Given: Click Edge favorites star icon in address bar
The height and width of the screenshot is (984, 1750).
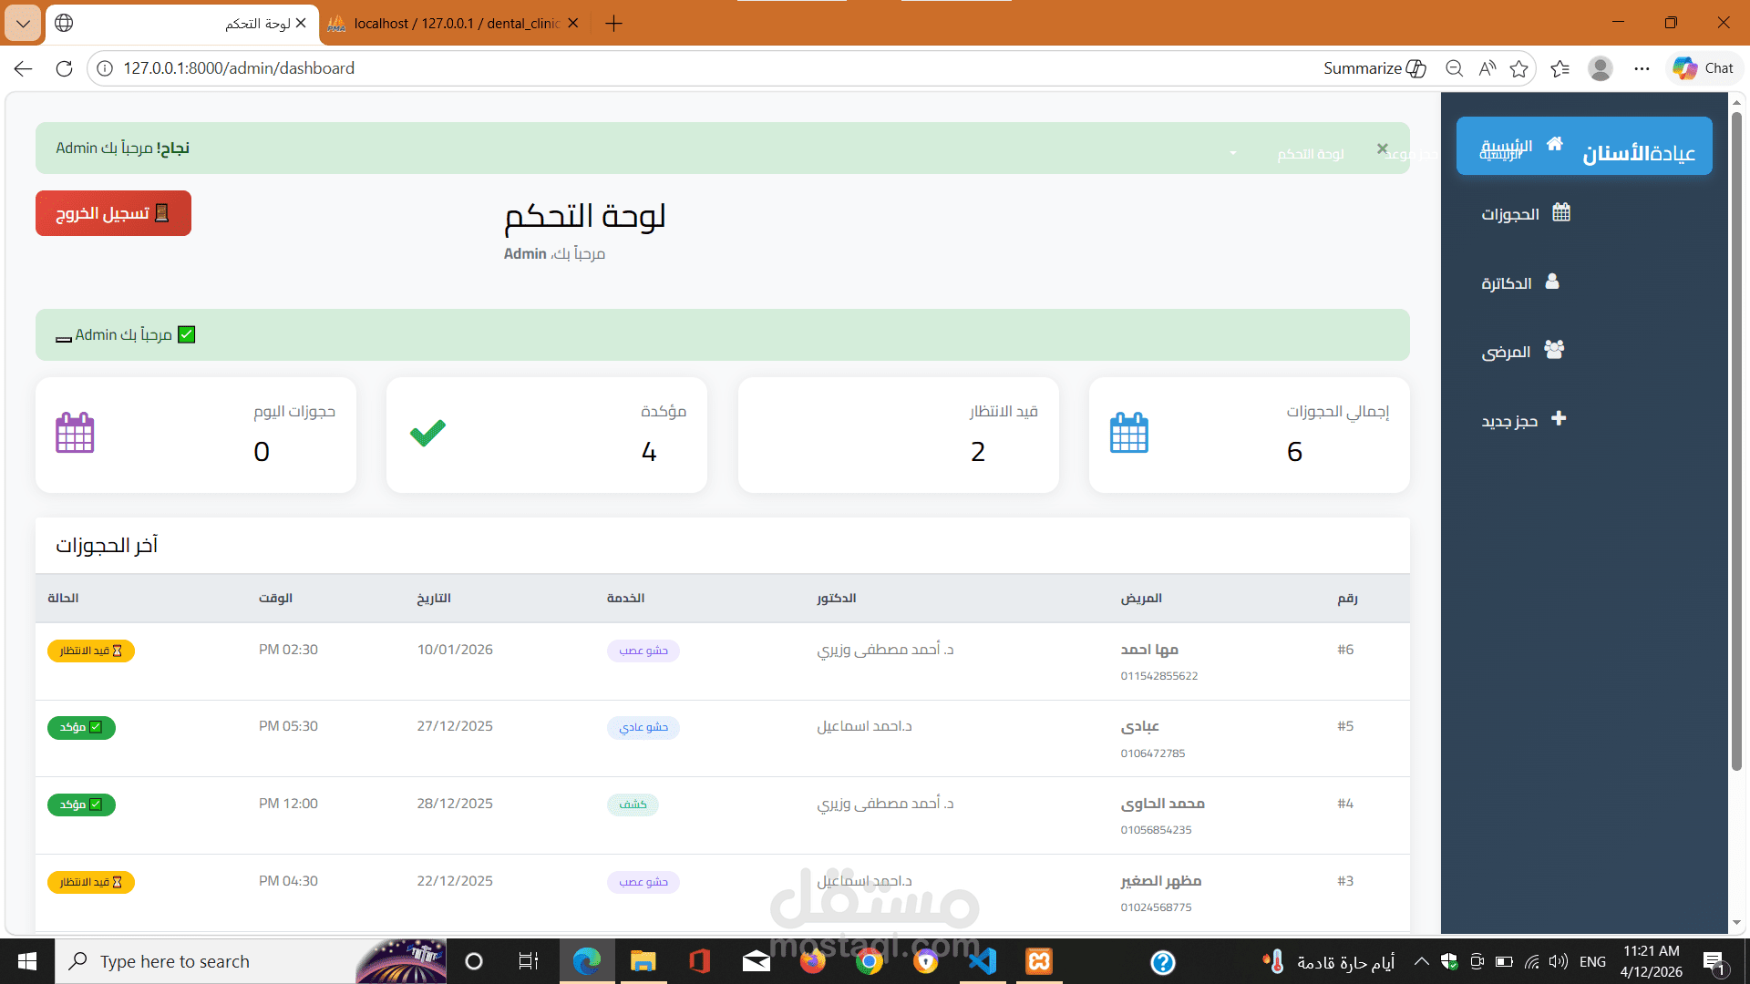Looking at the screenshot, I should coord(1518,68).
